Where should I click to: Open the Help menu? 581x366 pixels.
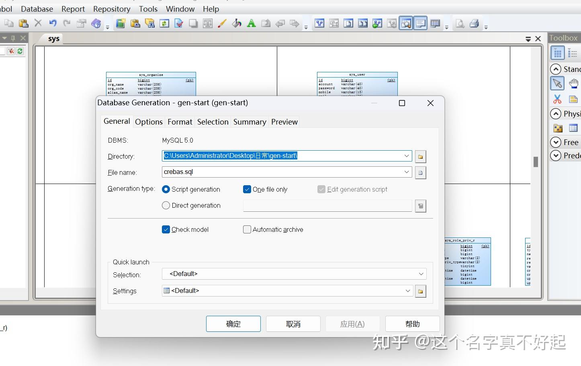tap(211, 9)
